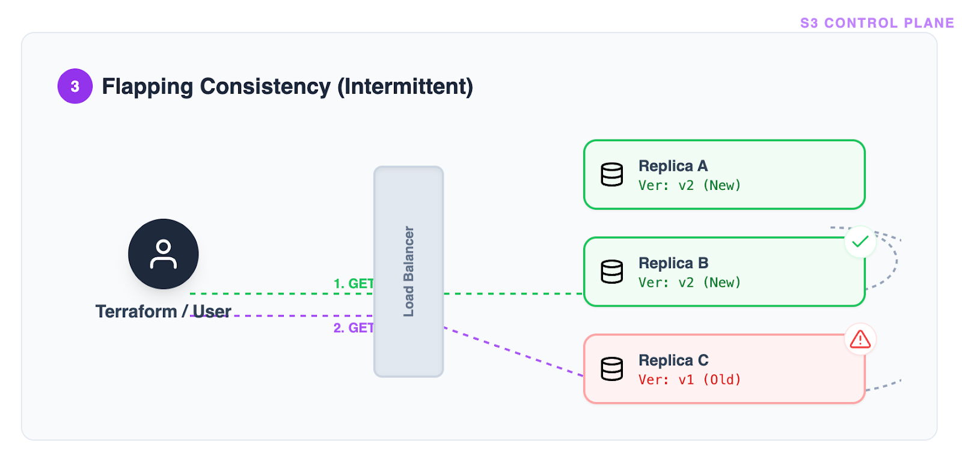The height and width of the screenshot is (476, 962).
Task: Select the Load Balancer block
Action: pos(409,272)
